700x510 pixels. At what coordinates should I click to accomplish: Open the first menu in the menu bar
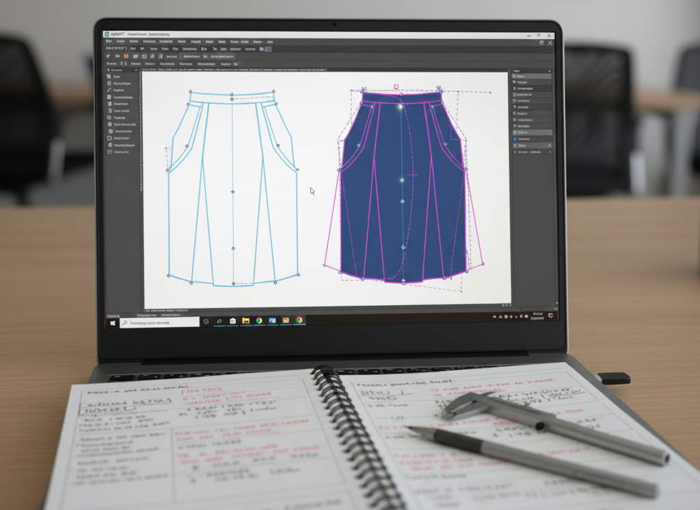[109, 42]
